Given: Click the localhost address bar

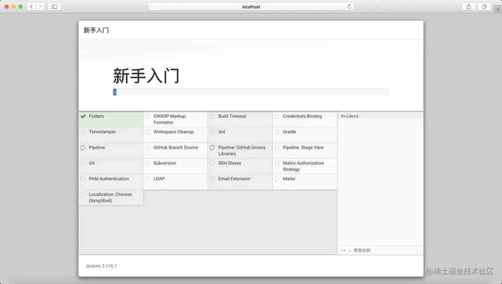Looking at the screenshot, I should tap(251, 7).
